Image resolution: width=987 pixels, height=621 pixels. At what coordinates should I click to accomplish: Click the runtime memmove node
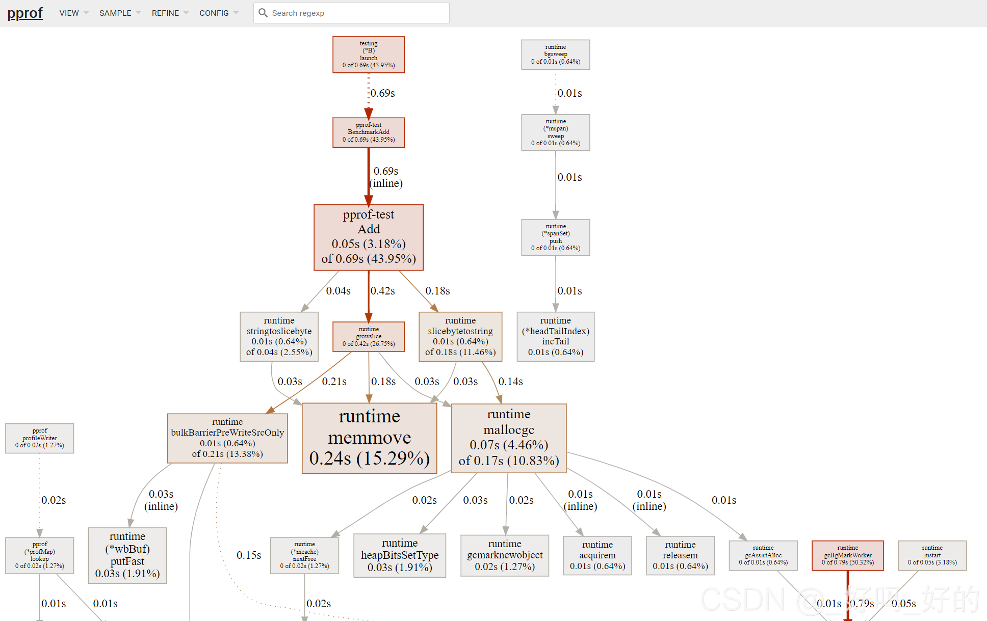click(369, 438)
